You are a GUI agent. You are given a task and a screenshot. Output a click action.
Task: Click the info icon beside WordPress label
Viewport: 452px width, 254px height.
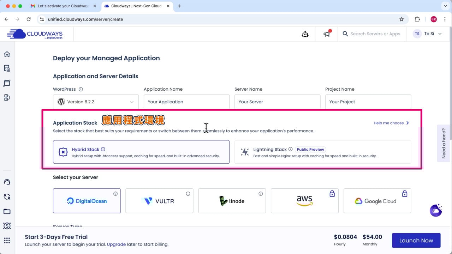pyautogui.click(x=81, y=89)
